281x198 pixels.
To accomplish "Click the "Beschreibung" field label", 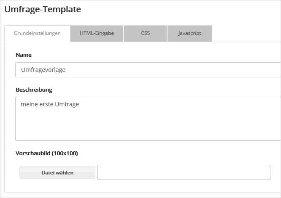I will click(34, 90).
